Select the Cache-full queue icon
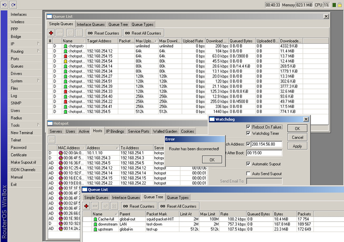Viewport: 344px width, 242px height. 95,219
